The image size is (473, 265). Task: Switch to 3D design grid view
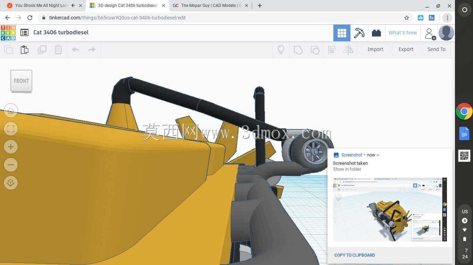(342, 33)
